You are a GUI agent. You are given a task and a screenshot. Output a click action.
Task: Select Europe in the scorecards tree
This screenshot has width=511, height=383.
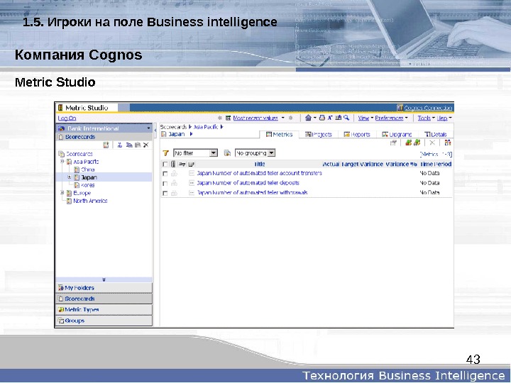point(82,193)
